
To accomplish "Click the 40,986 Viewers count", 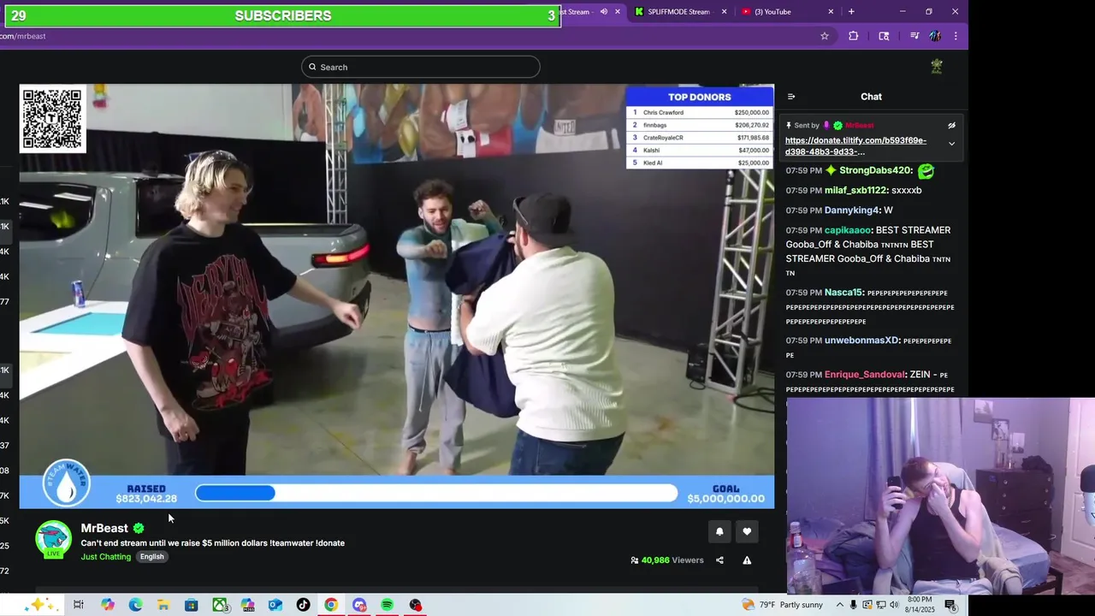I will pos(667,560).
